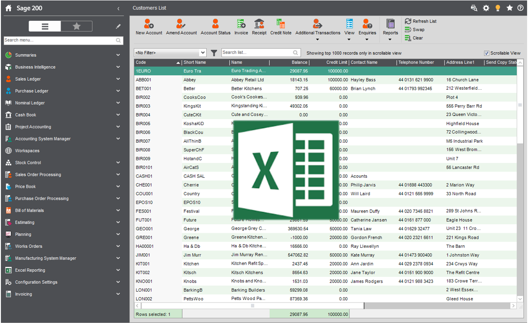Click the filter funnel icon

pos(214,53)
